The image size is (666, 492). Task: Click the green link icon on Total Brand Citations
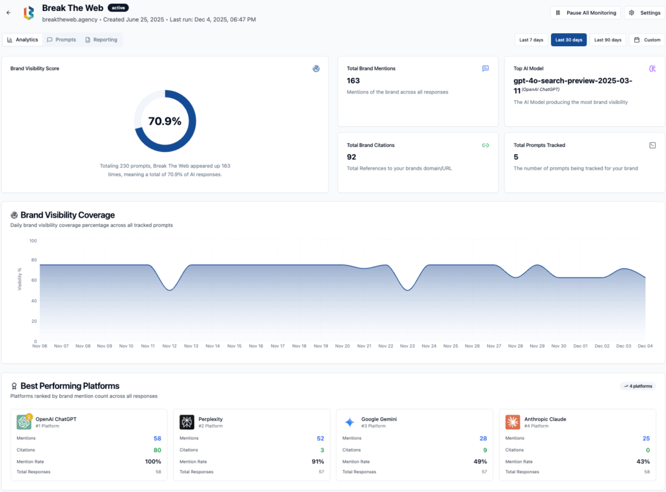485,145
